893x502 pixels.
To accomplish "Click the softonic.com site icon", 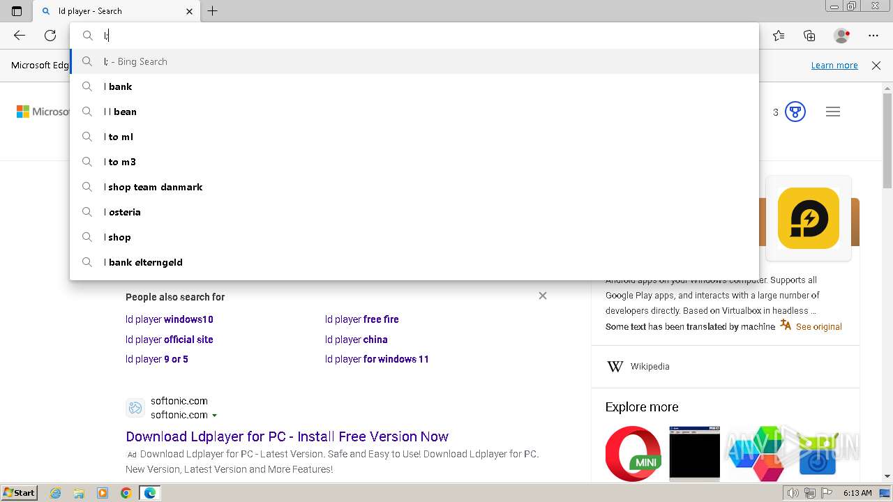I will [x=135, y=408].
